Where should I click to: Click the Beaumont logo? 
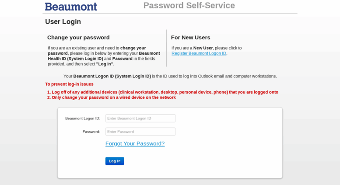(71, 7)
